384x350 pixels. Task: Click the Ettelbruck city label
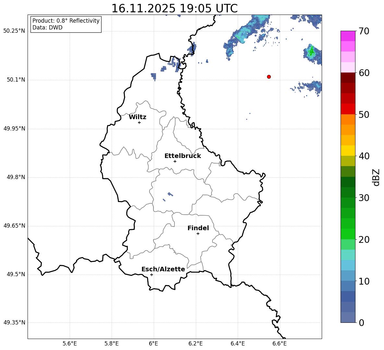point(183,156)
